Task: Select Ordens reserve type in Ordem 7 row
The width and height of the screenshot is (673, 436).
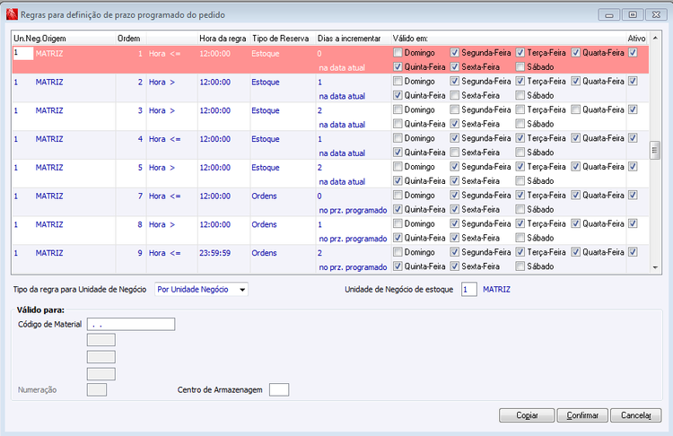Action: [264, 196]
